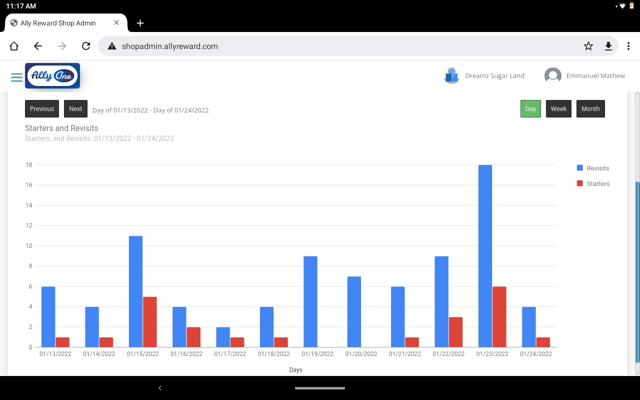
Task: Open the hamburger sidebar menu
Action: pos(16,77)
